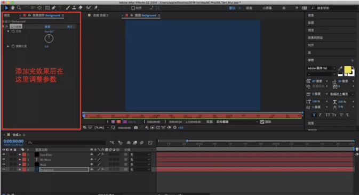Click the draft 3D icon in timeline
This screenshot has width=359, height=195.
(x=120, y=142)
